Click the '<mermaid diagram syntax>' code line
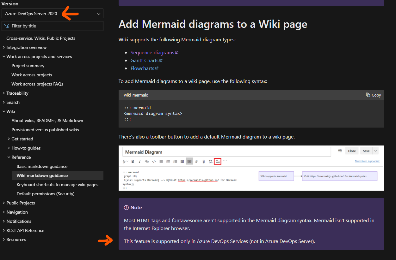Image resolution: width=396 pixels, height=260 pixels. coord(153,113)
